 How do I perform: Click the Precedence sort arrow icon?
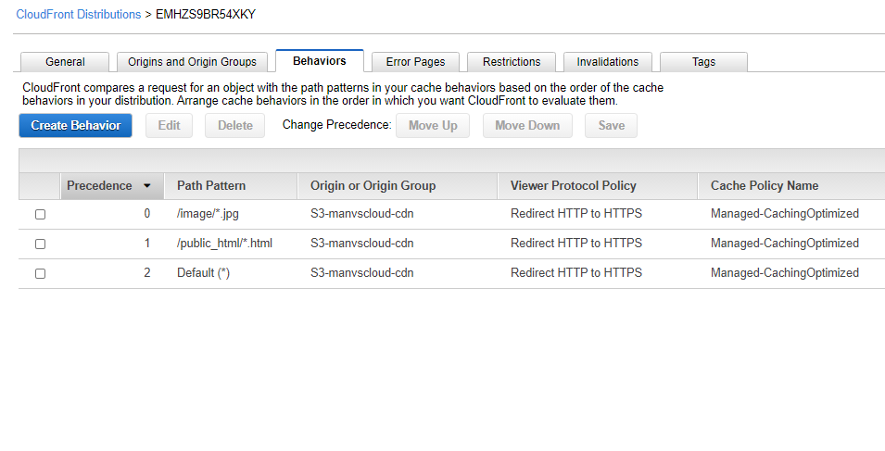pyautogui.click(x=146, y=186)
